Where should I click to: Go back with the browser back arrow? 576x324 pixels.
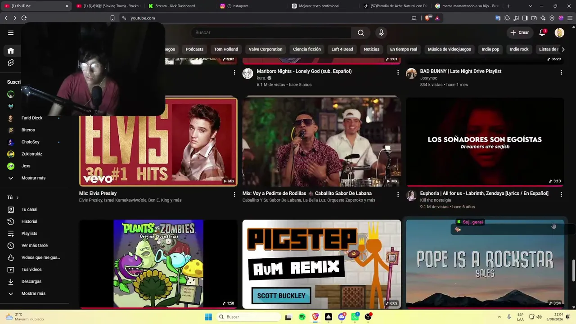coord(6,18)
